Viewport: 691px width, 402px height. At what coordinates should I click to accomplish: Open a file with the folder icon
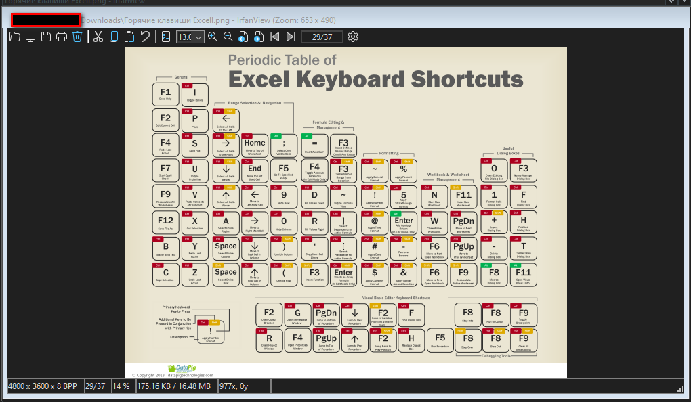[x=14, y=37]
